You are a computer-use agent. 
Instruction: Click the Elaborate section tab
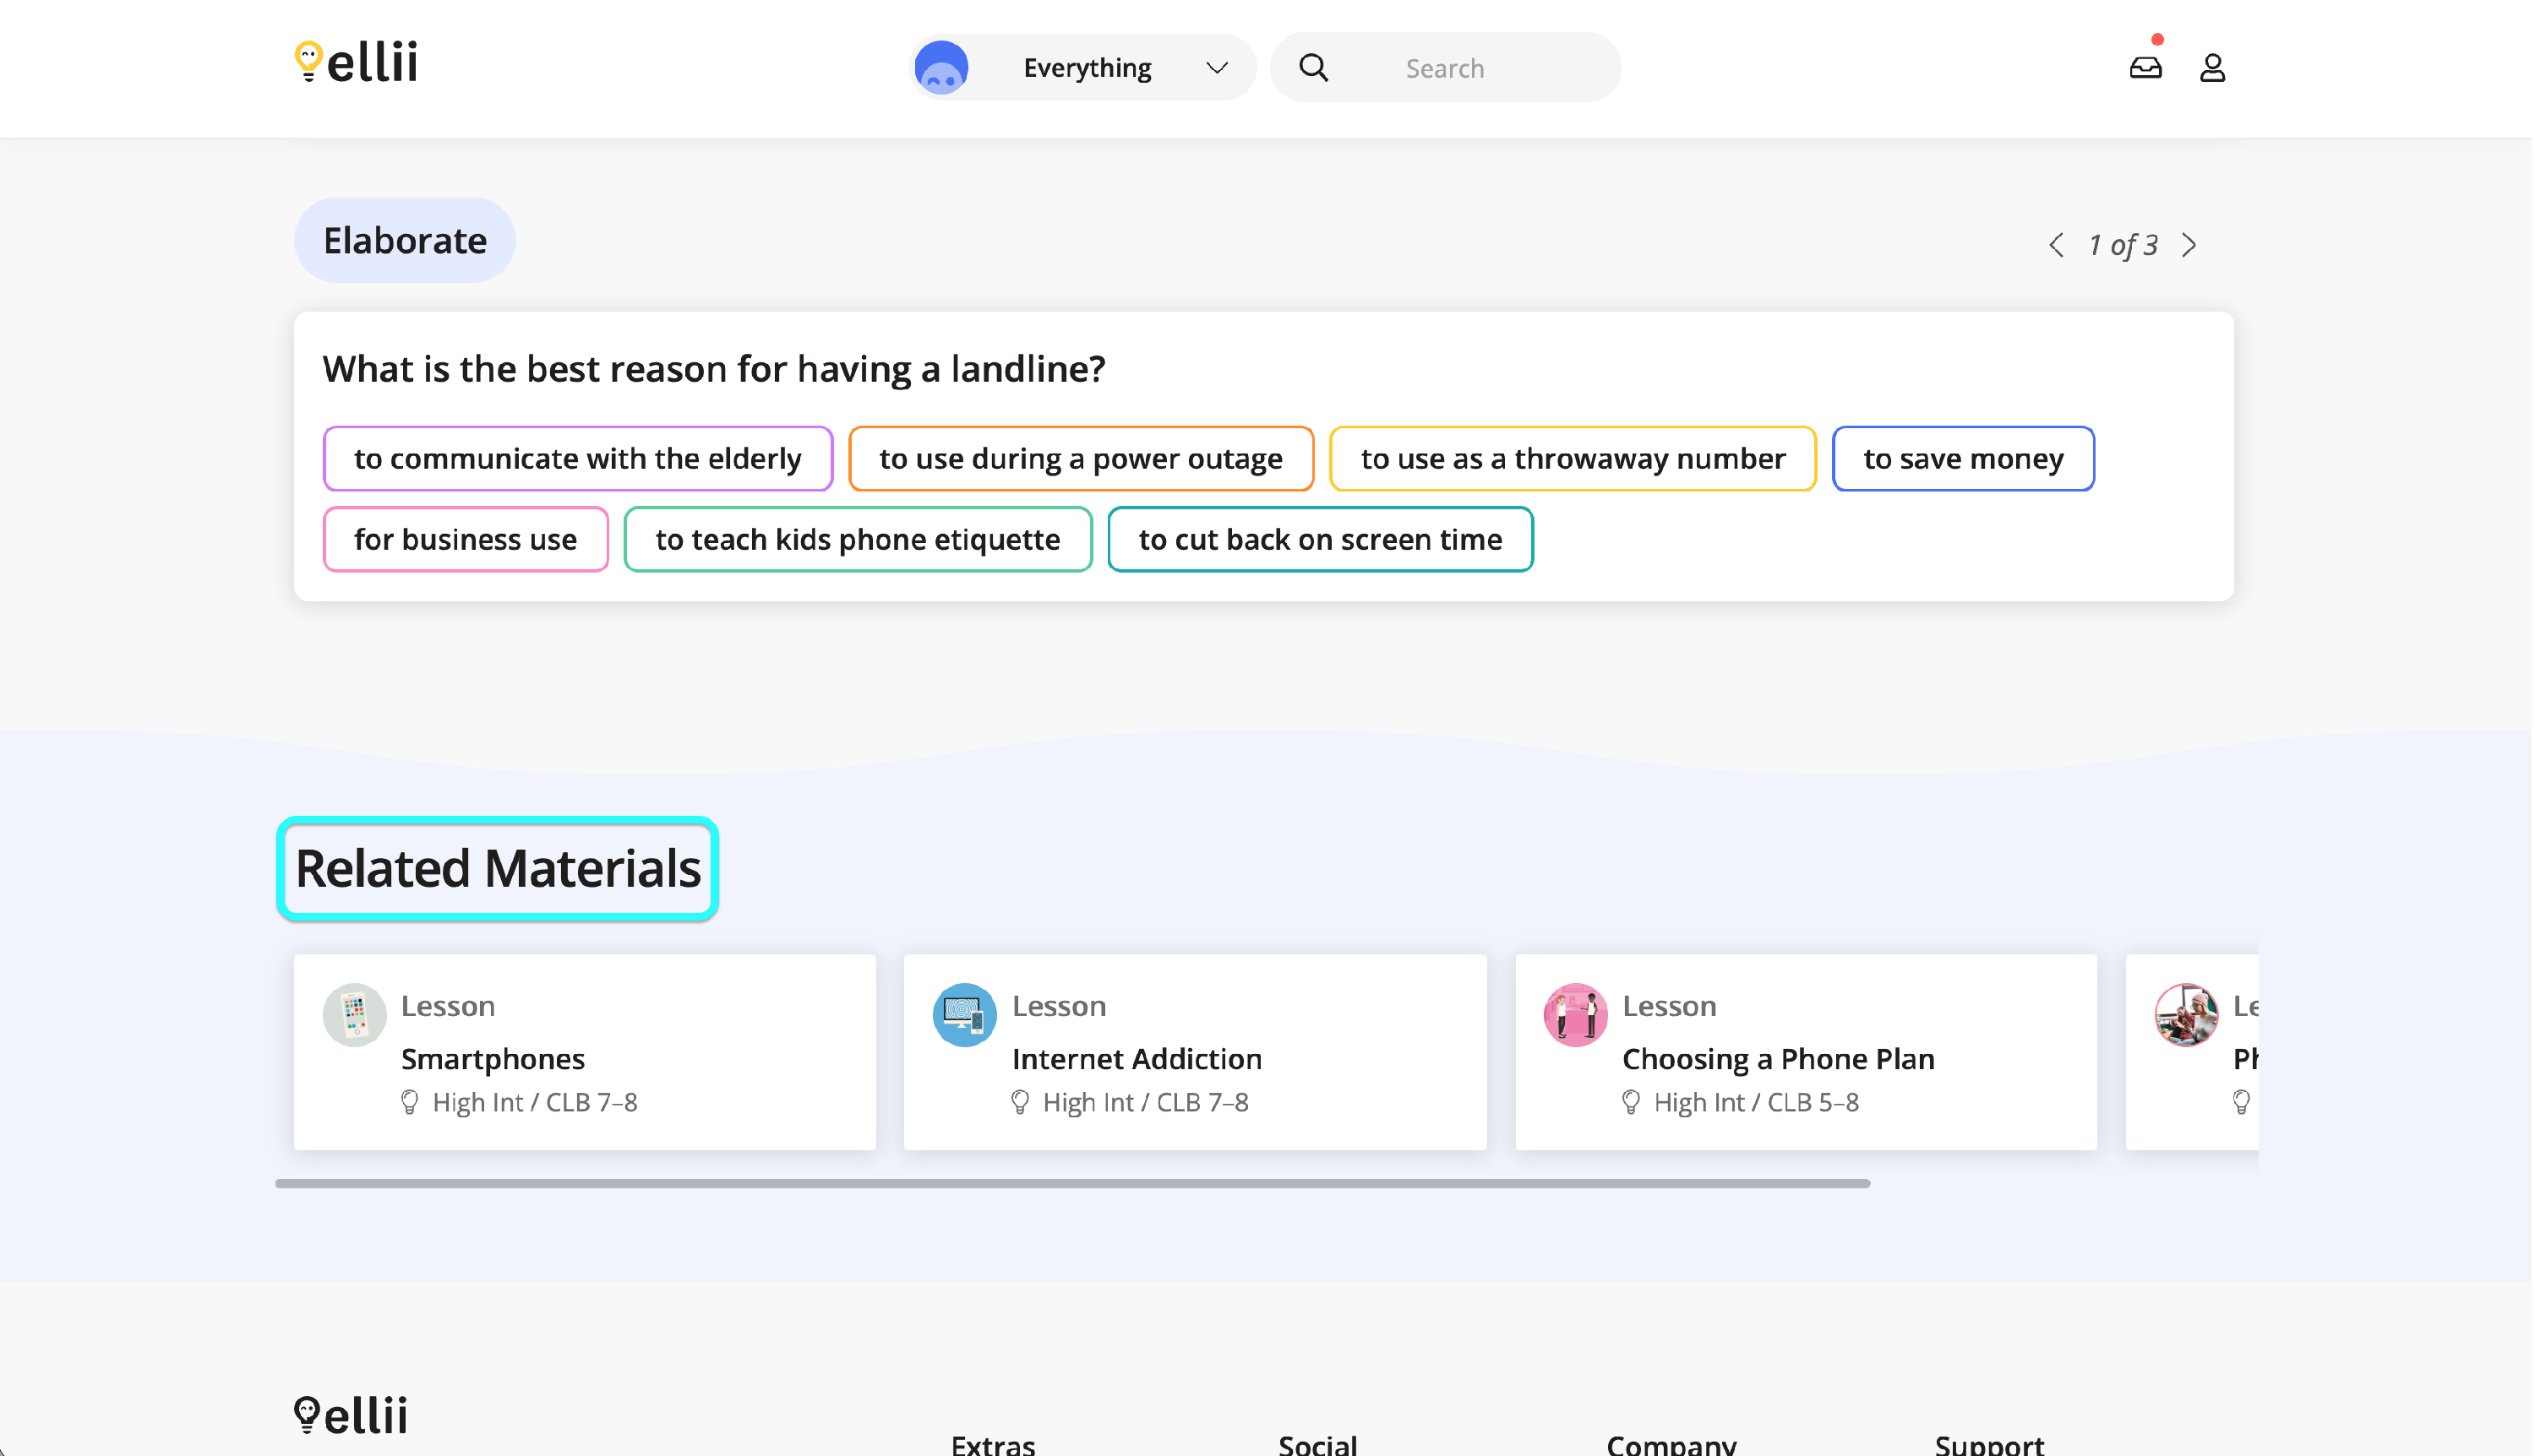click(405, 241)
